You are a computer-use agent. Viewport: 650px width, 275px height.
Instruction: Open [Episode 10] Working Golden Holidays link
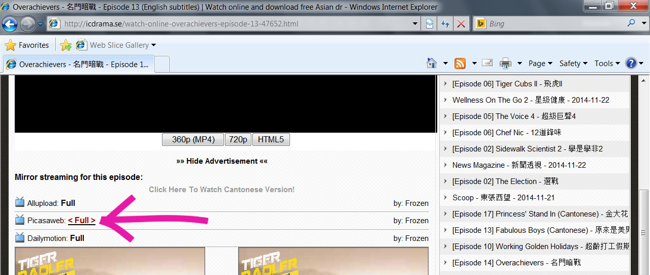coord(540,247)
